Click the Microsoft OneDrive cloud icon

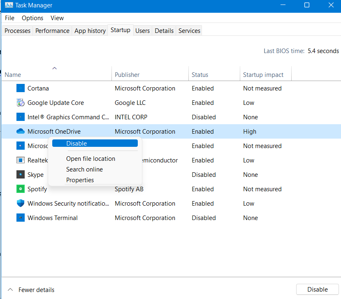[21, 132]
